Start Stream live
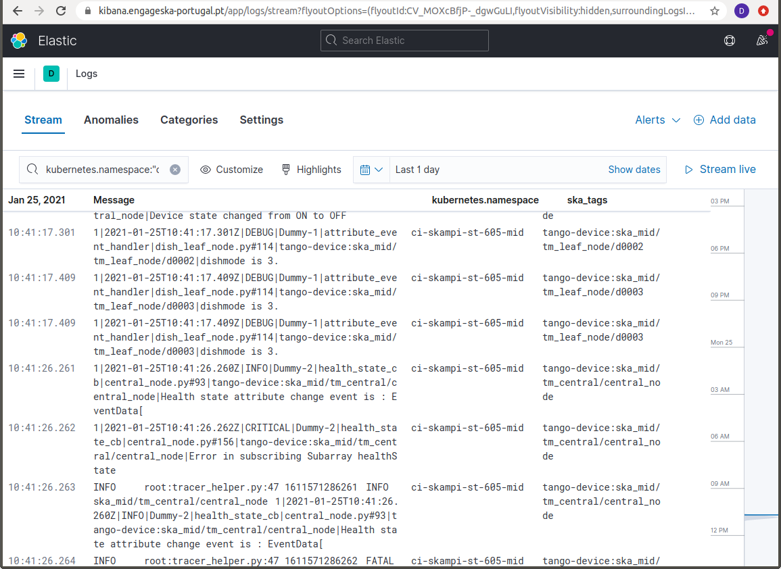 coord(720,169)
